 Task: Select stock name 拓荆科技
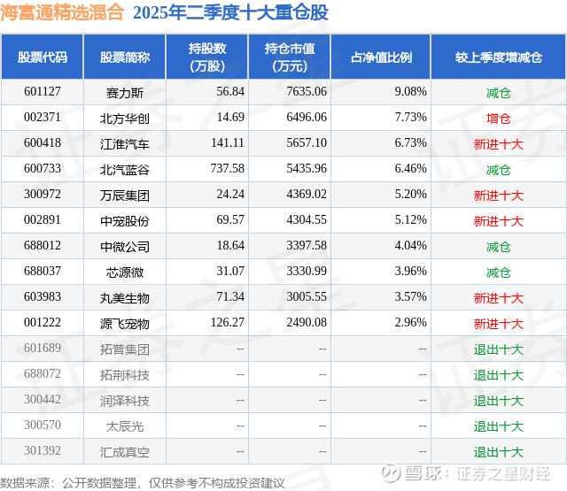[x=125, y=375]
